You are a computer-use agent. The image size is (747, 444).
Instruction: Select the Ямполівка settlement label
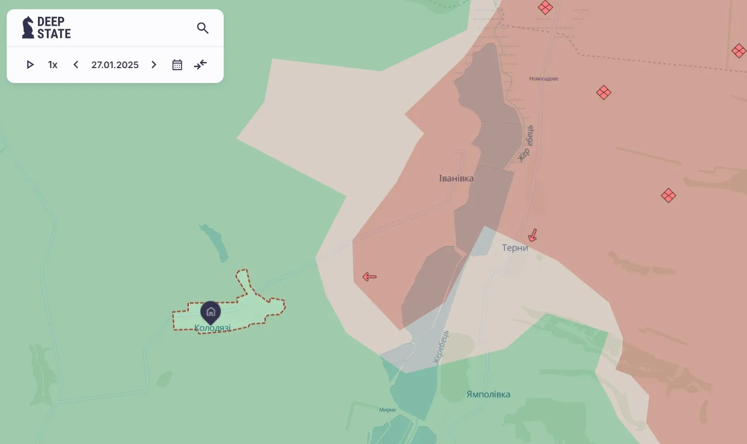pyautogui.click(x=488, y=394)
